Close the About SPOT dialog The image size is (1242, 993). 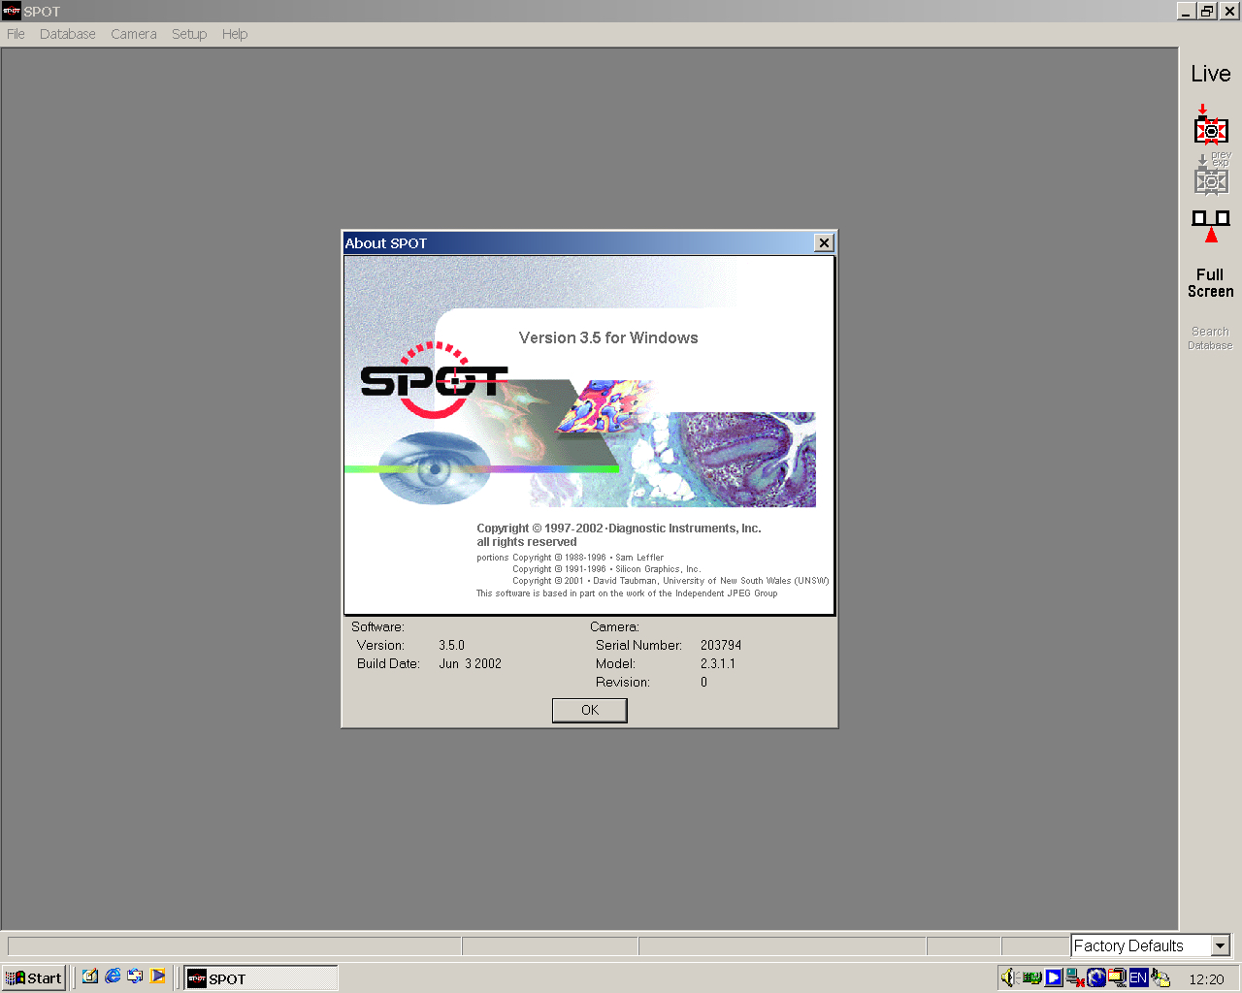pyautogui.click(x=824, y=243)
